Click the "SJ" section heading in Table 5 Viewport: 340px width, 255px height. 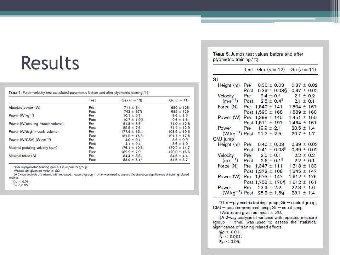[215, 80]
